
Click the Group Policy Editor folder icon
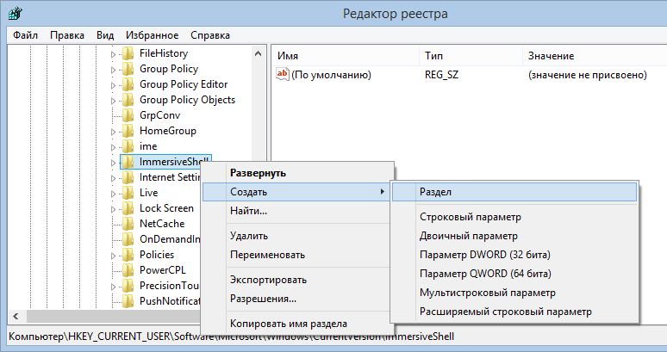point(128,84)
